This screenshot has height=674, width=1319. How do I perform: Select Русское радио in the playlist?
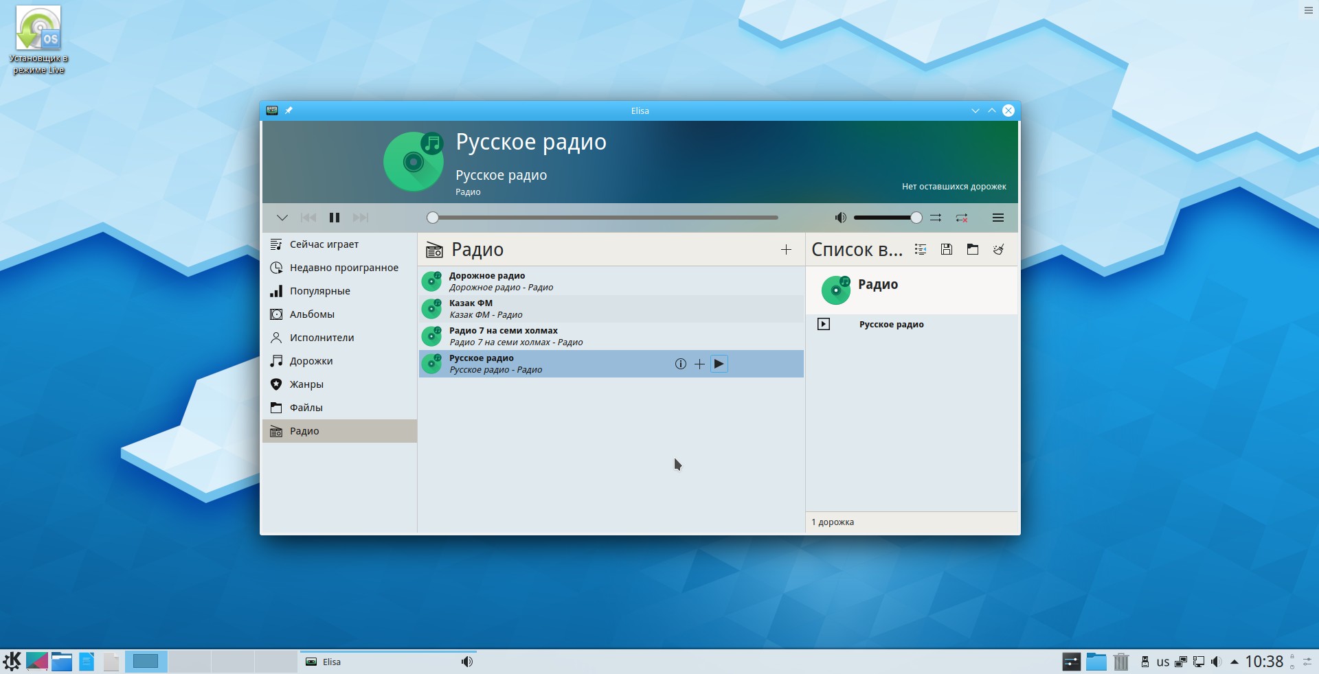point(912,325)
